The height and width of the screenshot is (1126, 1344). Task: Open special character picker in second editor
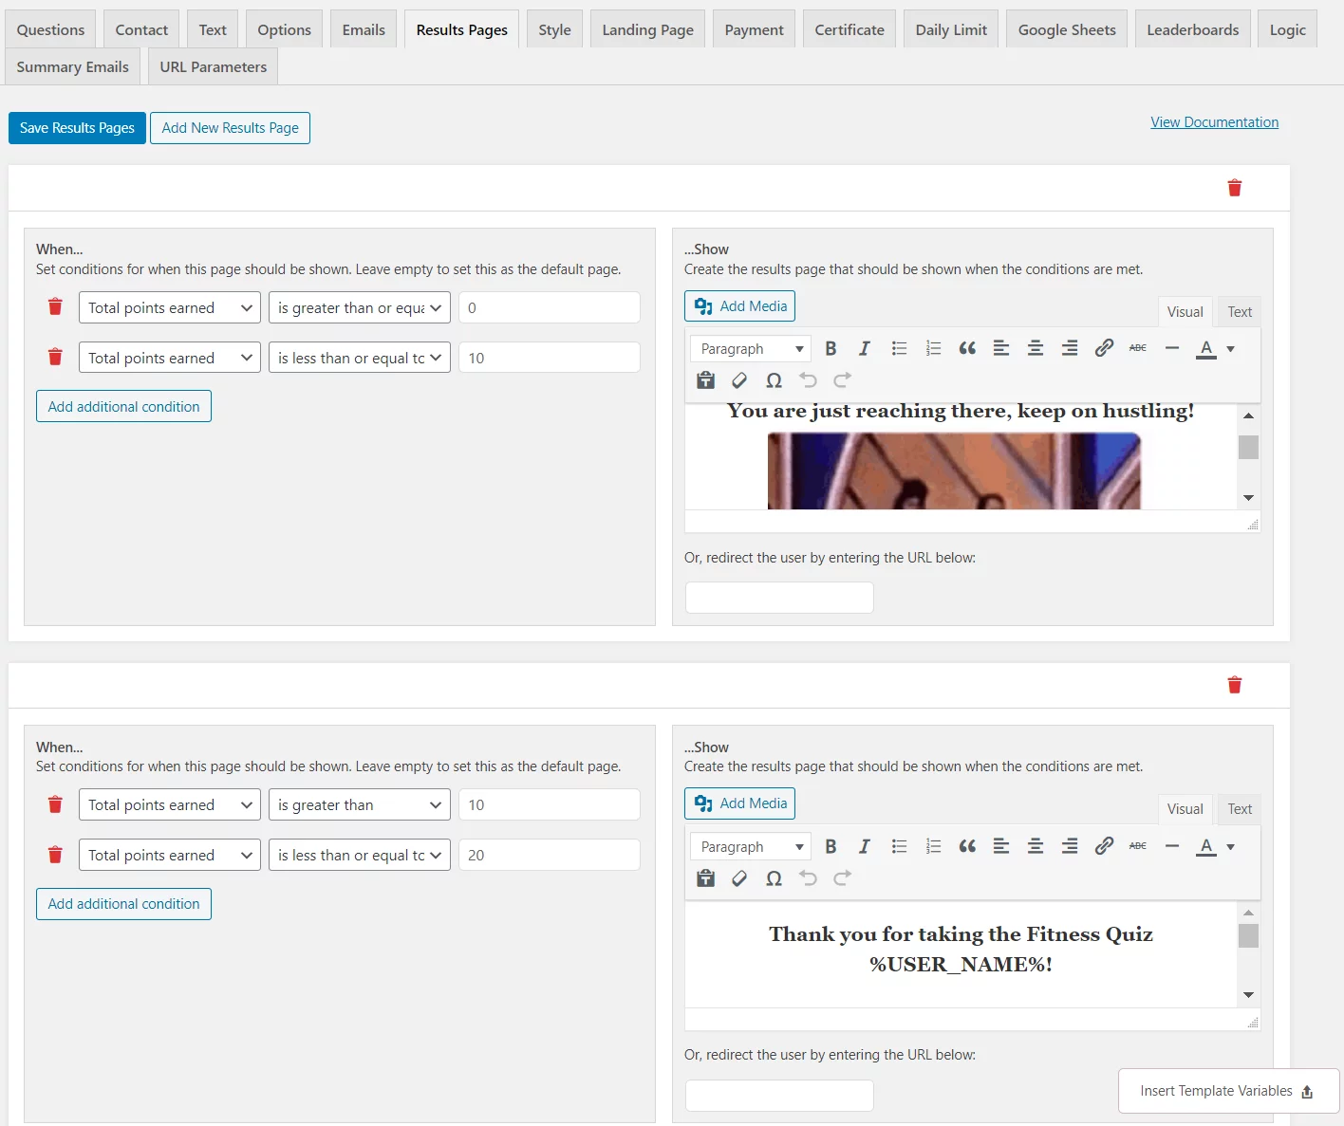[x=774, y=878]
